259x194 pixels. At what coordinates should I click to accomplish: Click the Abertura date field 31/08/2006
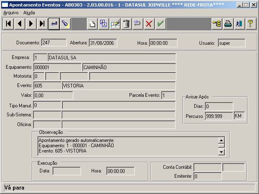pos(103,43)
